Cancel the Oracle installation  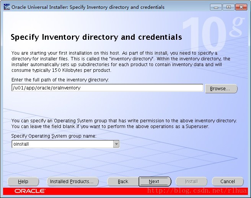[228, 182]
